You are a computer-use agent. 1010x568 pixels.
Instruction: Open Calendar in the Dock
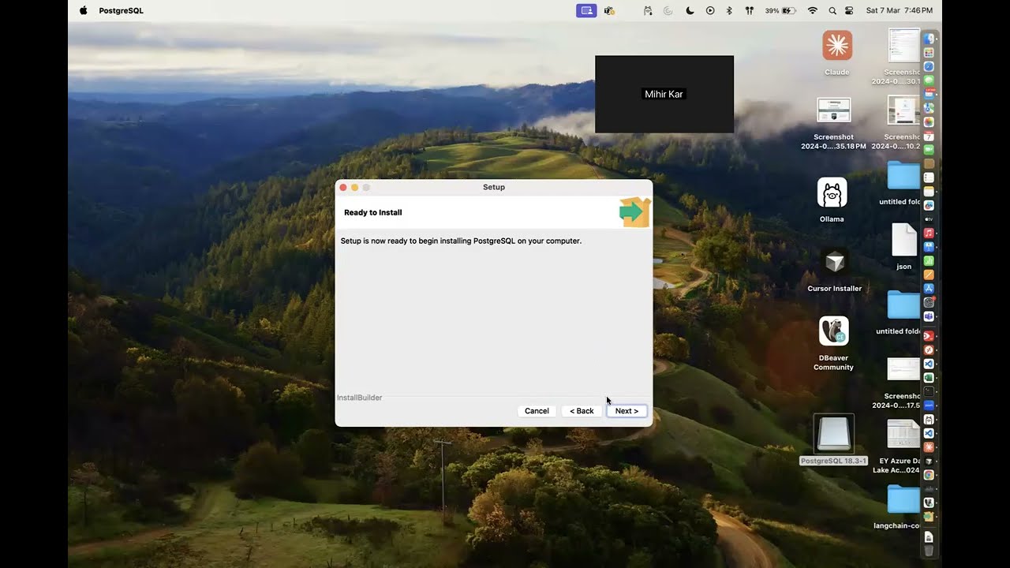coord(929,136)
